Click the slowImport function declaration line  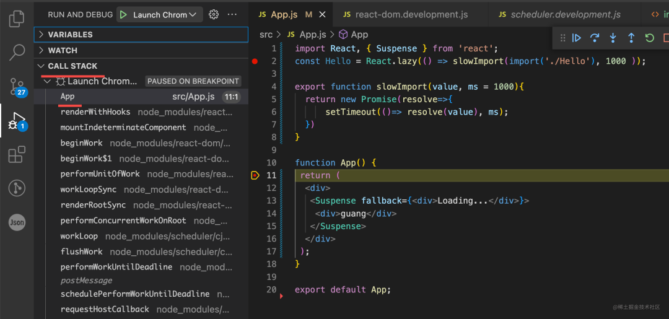coord(409,87)
